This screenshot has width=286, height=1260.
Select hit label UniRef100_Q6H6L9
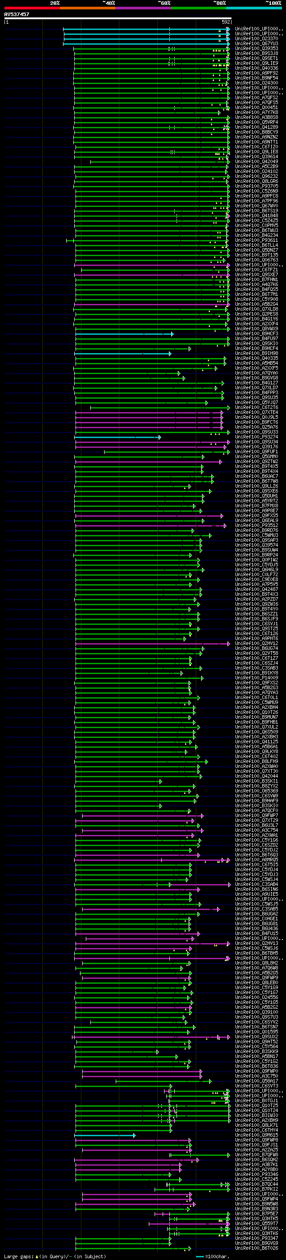257,569
